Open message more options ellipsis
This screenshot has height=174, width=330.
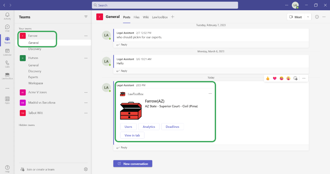tap(304, 79)
